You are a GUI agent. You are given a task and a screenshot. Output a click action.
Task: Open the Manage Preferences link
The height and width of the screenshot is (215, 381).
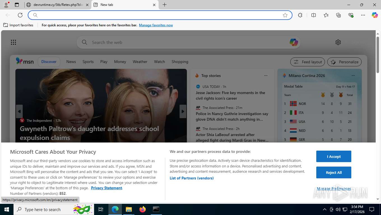tap(334, 188)
